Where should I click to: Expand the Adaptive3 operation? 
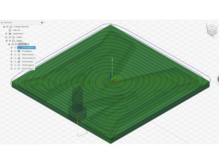pos(11,48)
